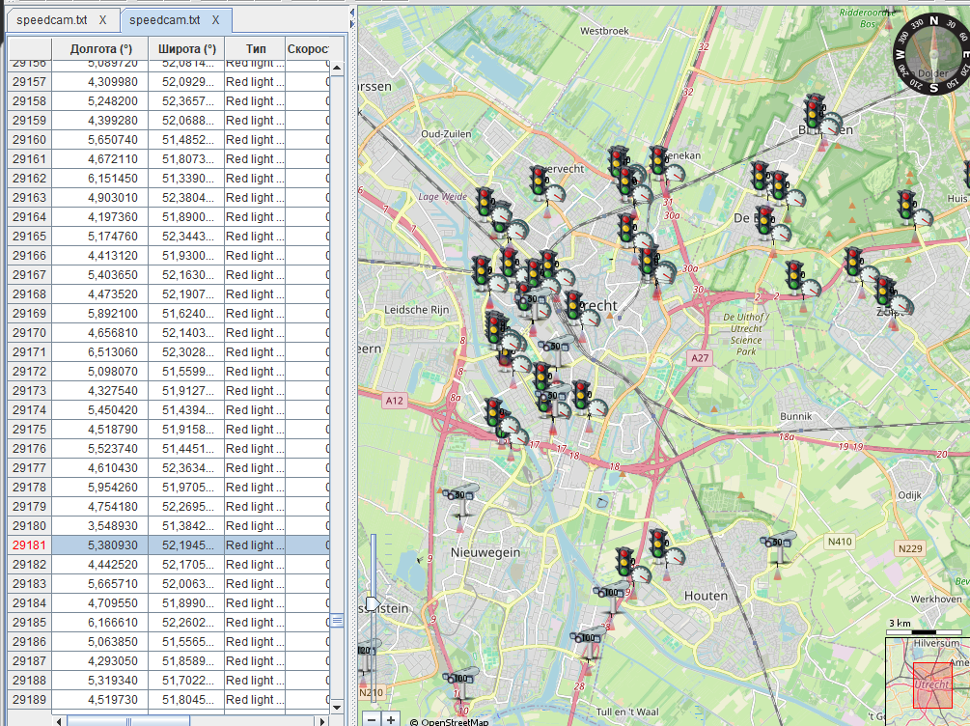Image resolution: width=970 pixels, height=726 pixels.
Task: Click latitude cell 52,0063...
Action: pos(187,584)
